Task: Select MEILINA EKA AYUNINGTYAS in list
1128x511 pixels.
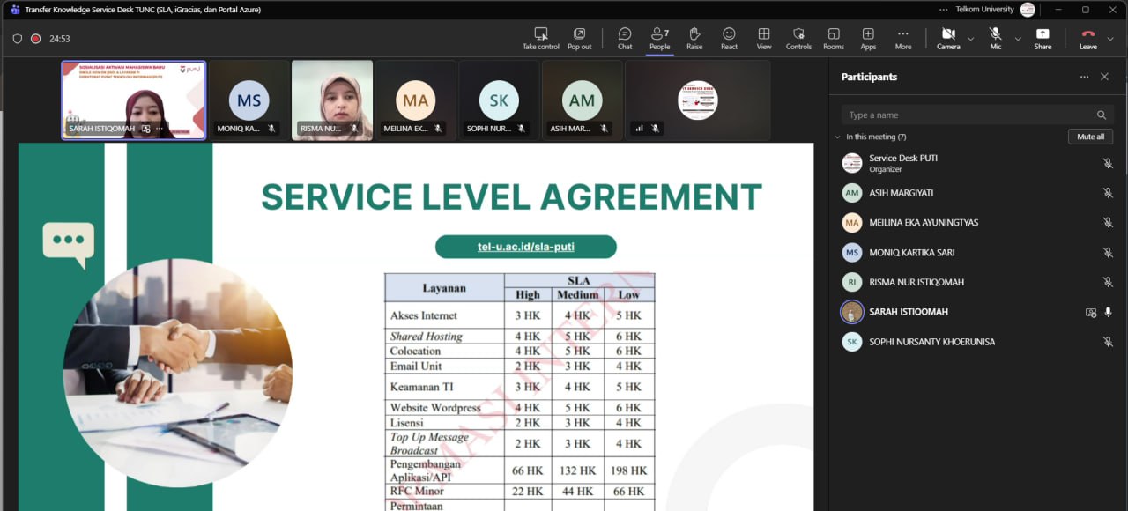Action: (x=976, y=223)
